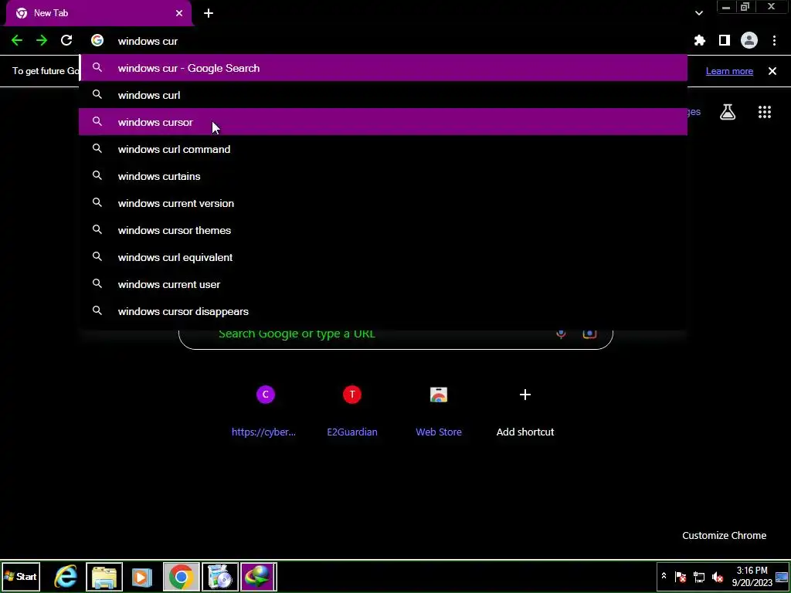Choose the 'windows curl' suggestion
The height and width of the screenshot is (593, 791).
pyautogui.click(x=383, y=95)
